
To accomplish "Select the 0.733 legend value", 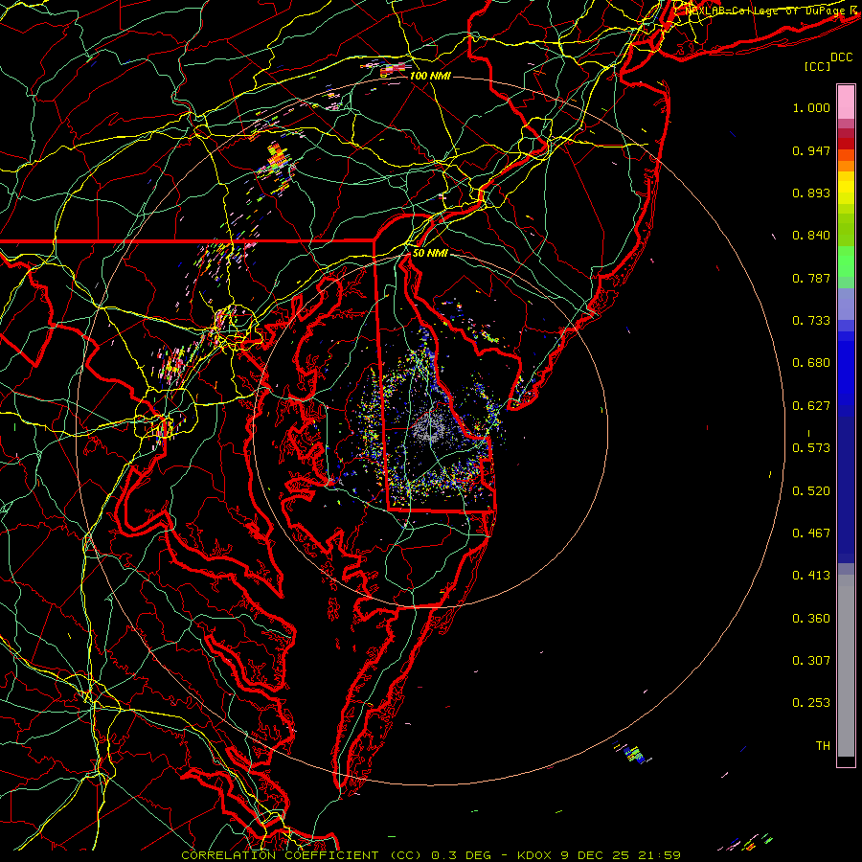I will tap(811, 321).
